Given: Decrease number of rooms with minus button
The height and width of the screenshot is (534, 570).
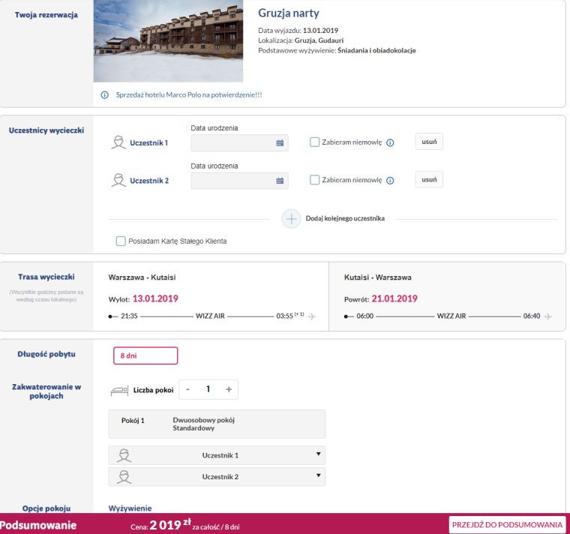Looking at the screenshot, I should tap(187, 389).
